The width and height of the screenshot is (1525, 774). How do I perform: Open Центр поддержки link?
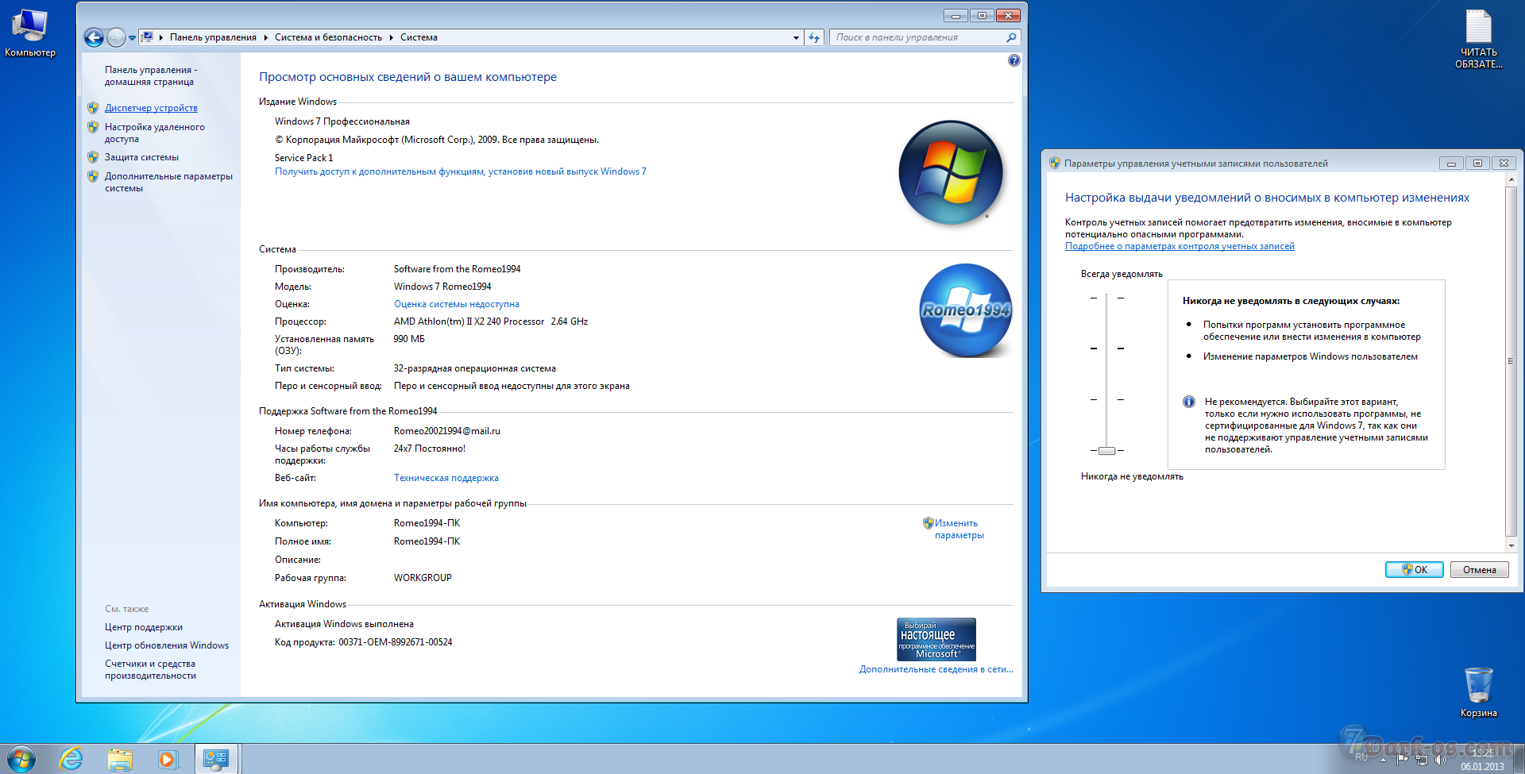point(144,627)
